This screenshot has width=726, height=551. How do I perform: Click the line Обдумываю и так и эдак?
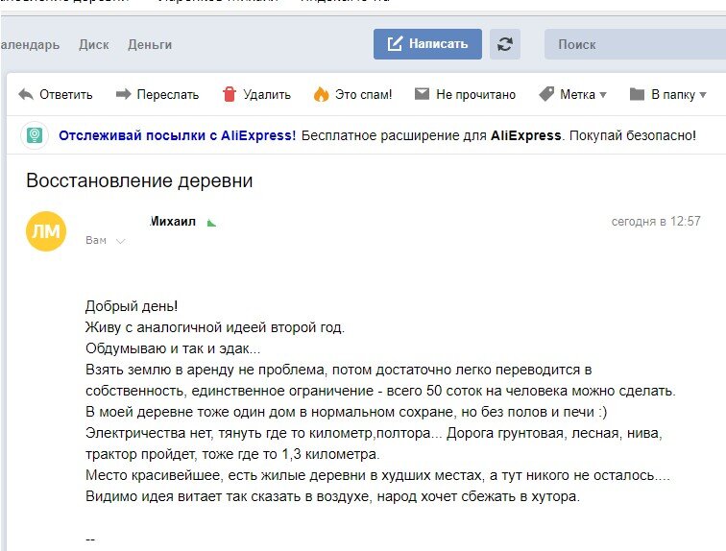(x=173, y=348)
